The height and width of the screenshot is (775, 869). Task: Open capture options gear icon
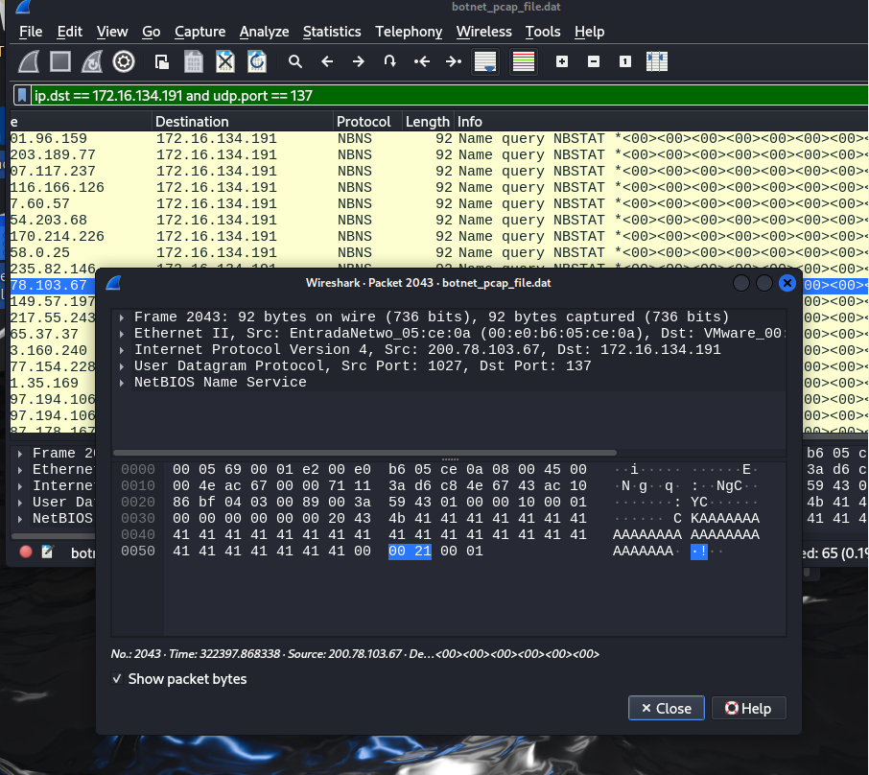(124, 62)
